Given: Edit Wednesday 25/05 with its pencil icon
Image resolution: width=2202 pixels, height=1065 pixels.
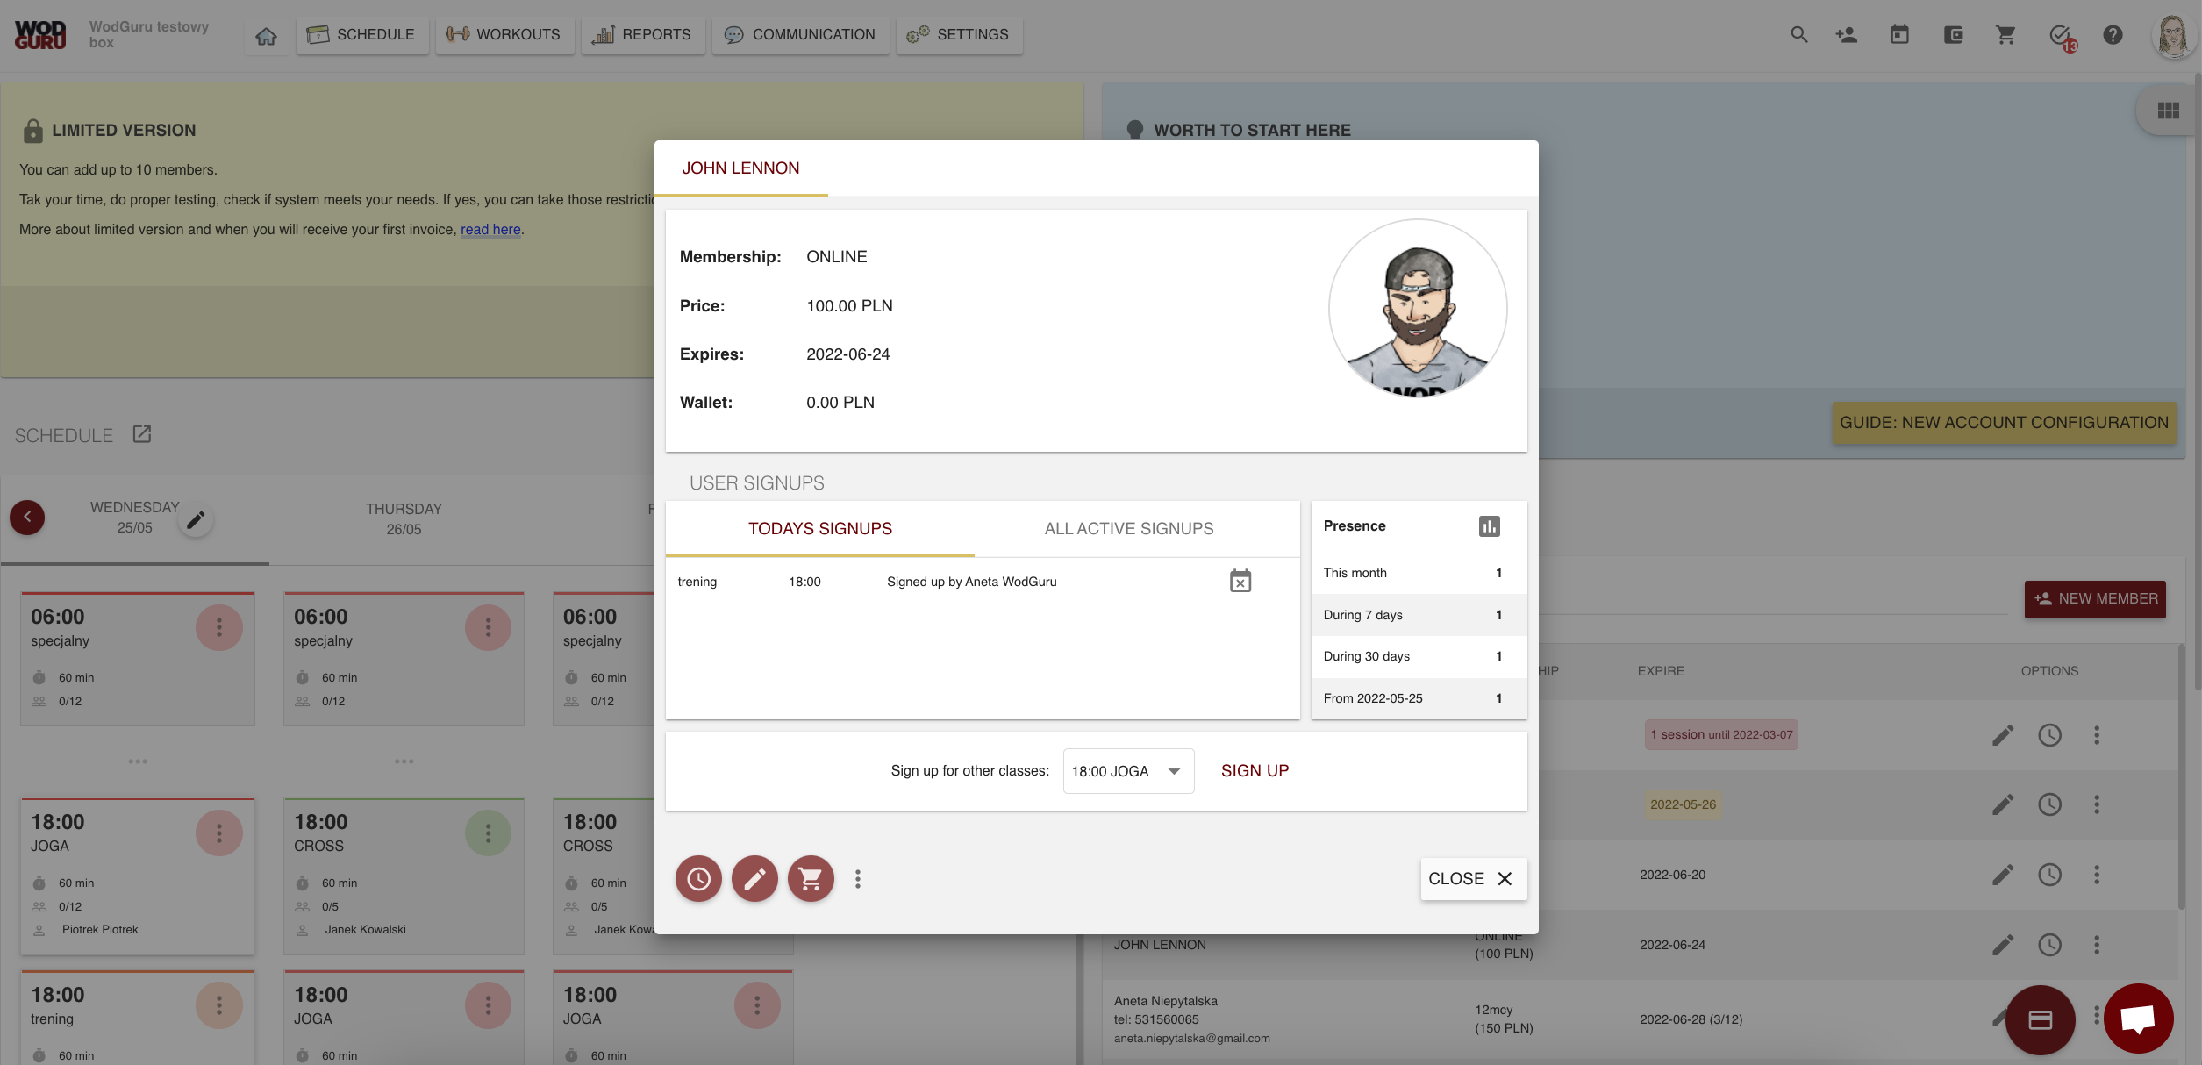Looking at the screenshot, I should tap(197, 518).
